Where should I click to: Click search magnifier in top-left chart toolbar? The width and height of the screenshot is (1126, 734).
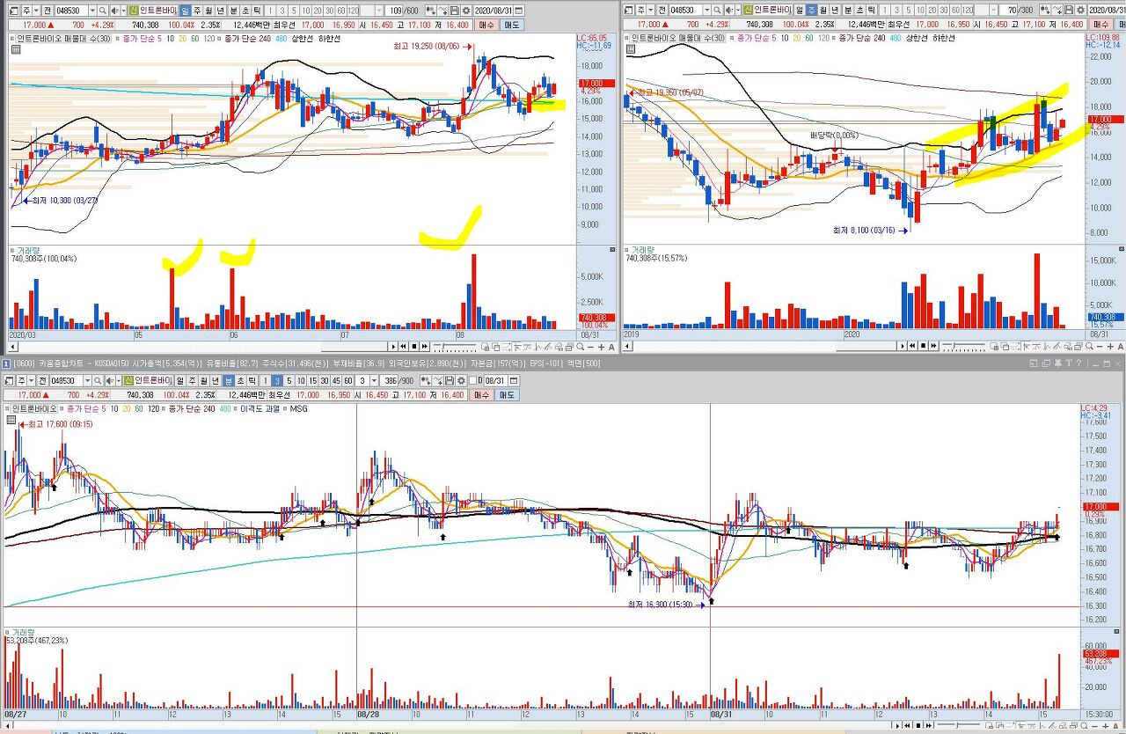click(x=103, y=10)
